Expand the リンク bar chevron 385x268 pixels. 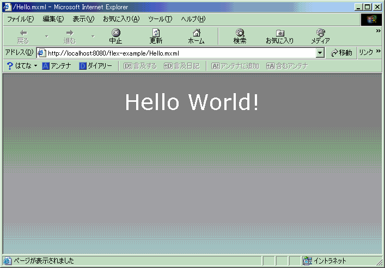point(378,51)
